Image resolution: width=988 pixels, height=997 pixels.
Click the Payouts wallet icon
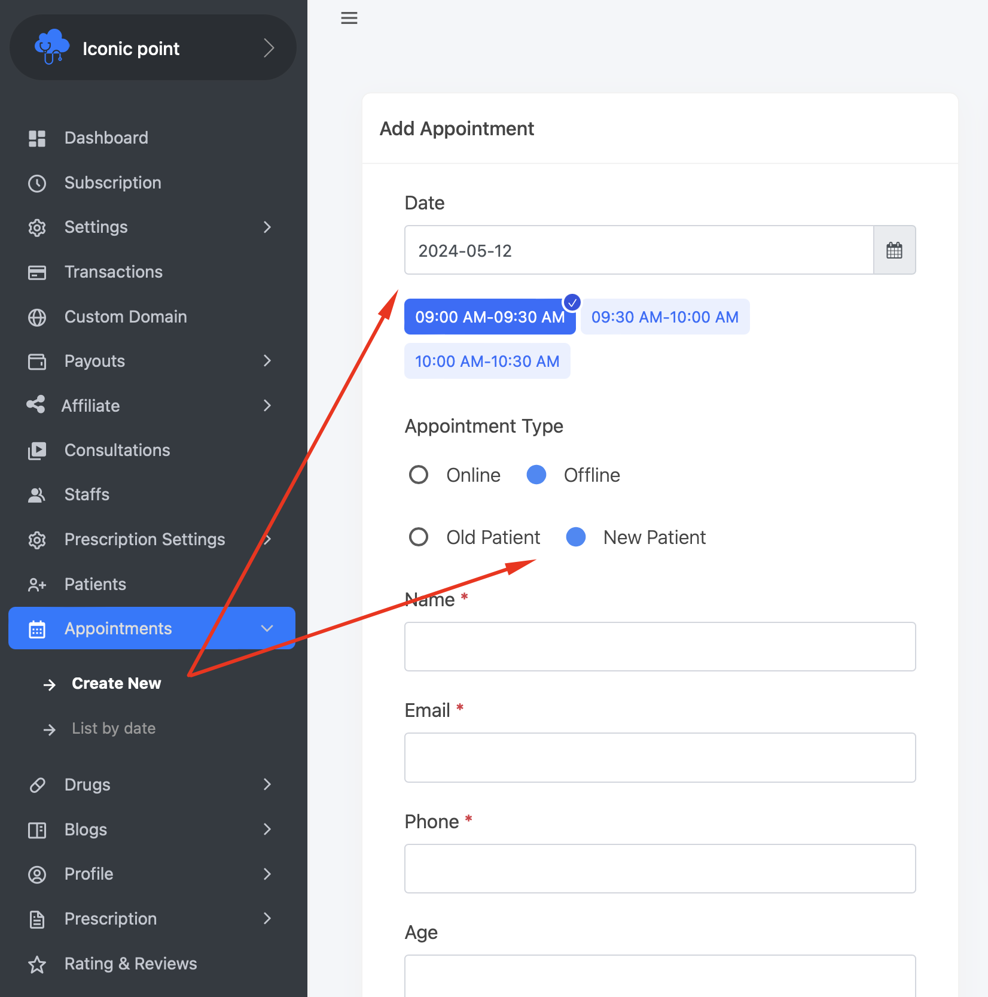point(37,361)
